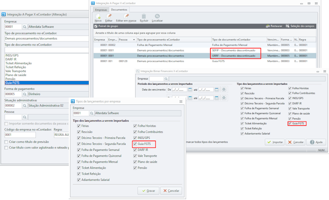Toggle Pensão in Bimer Financeiro window
Viewport: 329px width, 200px height.
[290, 118]
